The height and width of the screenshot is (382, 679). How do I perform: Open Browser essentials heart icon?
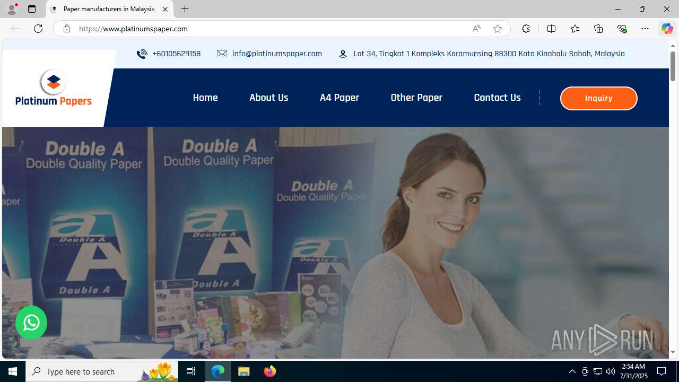pos(622,29)
